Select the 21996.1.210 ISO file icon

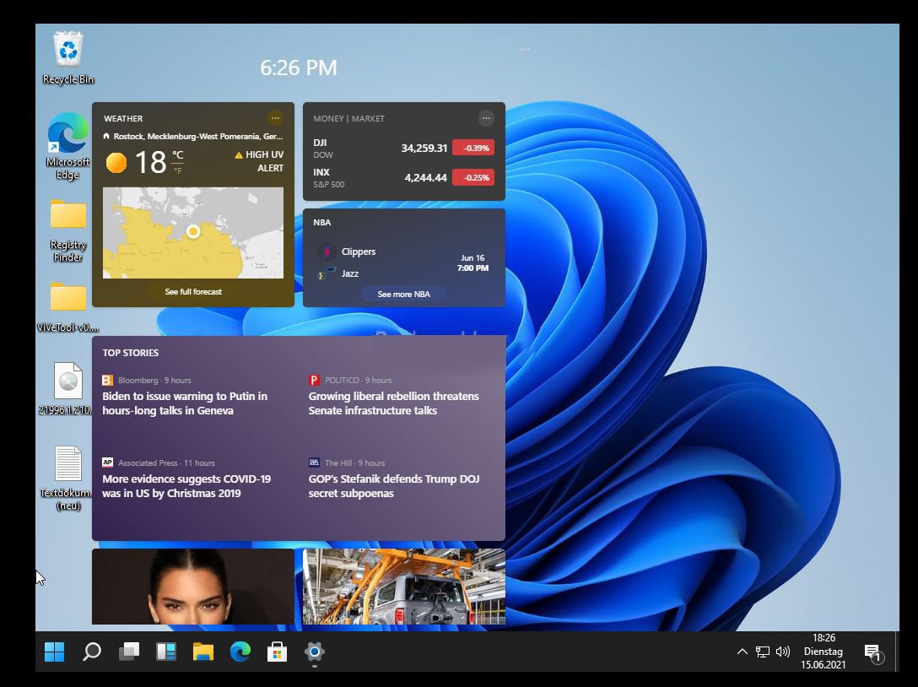67,389
